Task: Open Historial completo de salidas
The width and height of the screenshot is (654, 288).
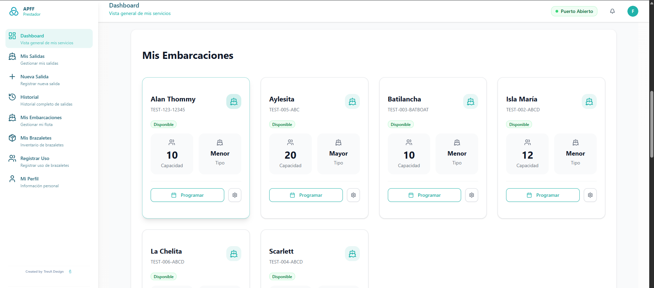Action: point(49,100)
